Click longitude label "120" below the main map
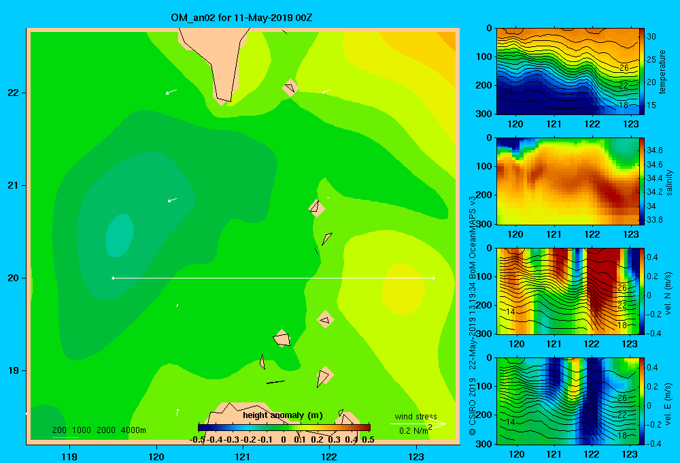The height and width of the screenshot is (463, 680). [156, 456]
